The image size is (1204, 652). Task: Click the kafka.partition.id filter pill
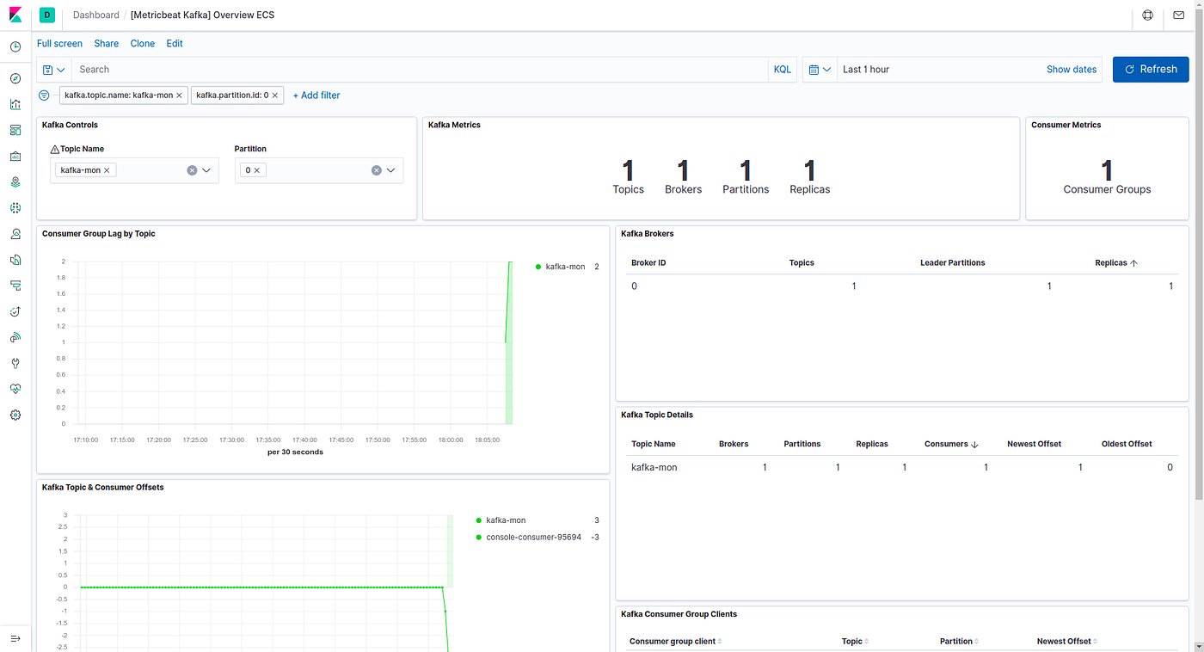point(232,95)
